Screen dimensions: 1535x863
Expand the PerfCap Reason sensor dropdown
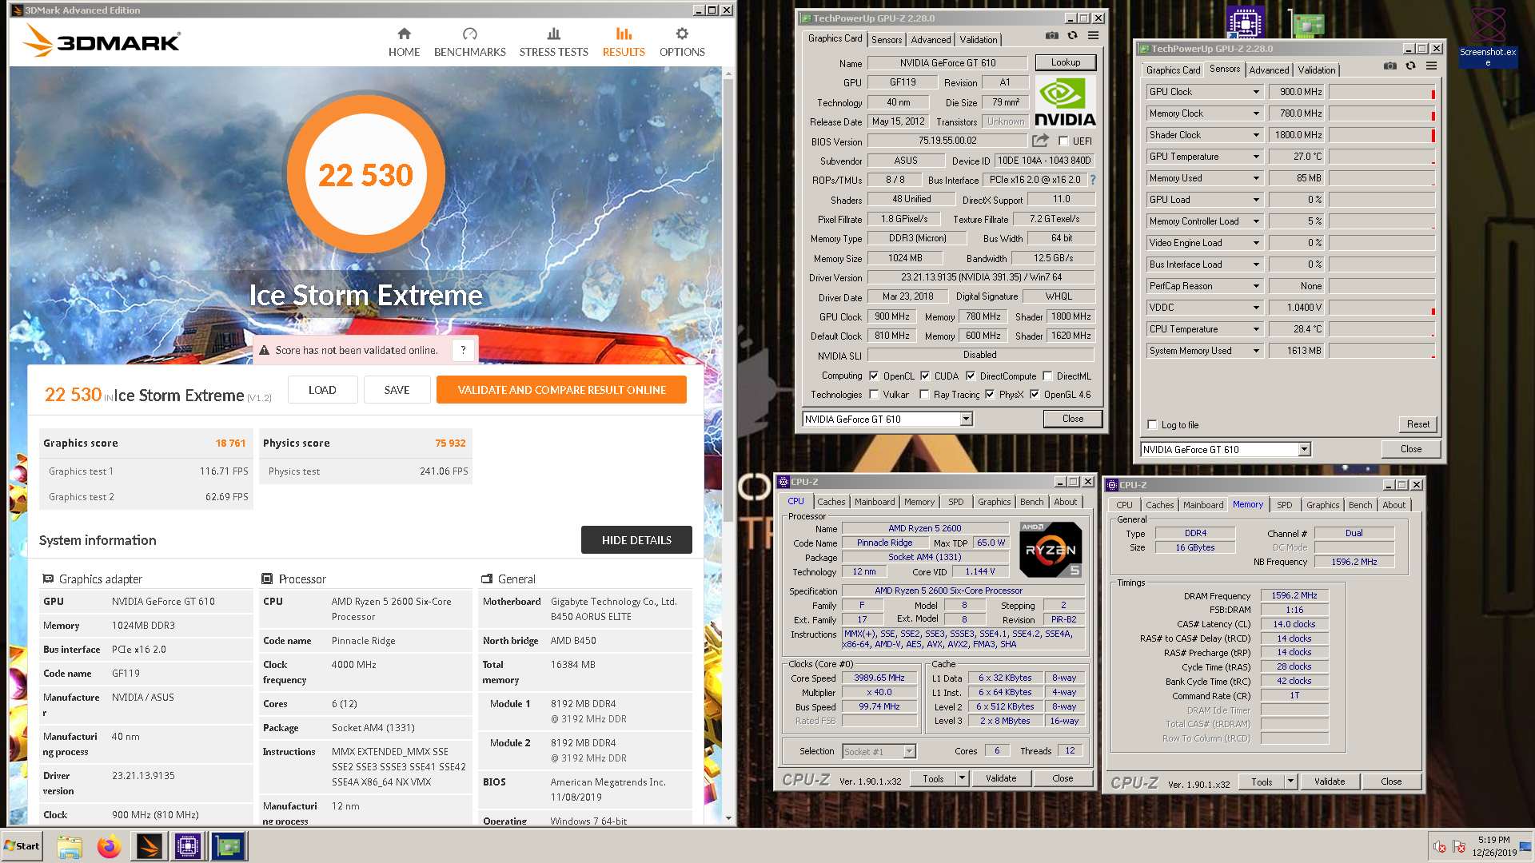click(1256, 286)
